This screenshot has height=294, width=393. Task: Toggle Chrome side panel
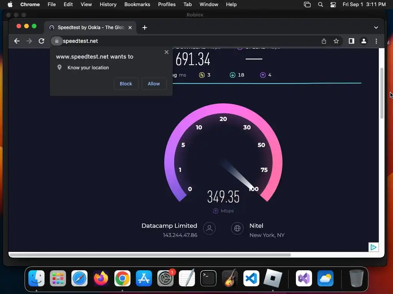click(352, 41)
